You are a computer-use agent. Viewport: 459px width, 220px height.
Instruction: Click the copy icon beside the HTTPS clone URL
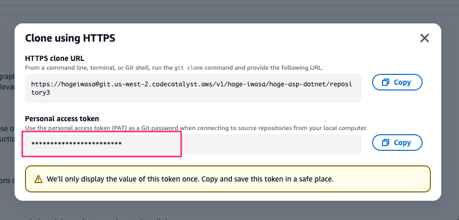point(386,83)
